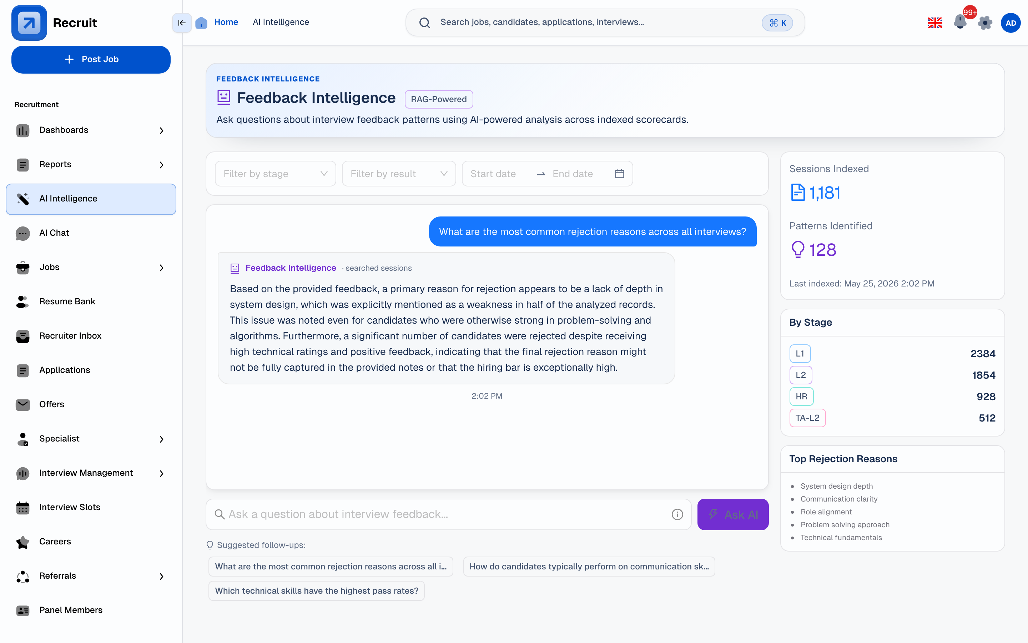Viewport: 1028px width, 643px height.
Task: Click the AD user avatar
Action: 1011,23
